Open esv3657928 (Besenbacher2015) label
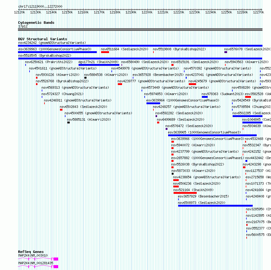 pyautogui.click(x=158, y=75)
